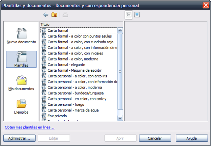Choose Carta personal - fuego template

tap(79, 104)
